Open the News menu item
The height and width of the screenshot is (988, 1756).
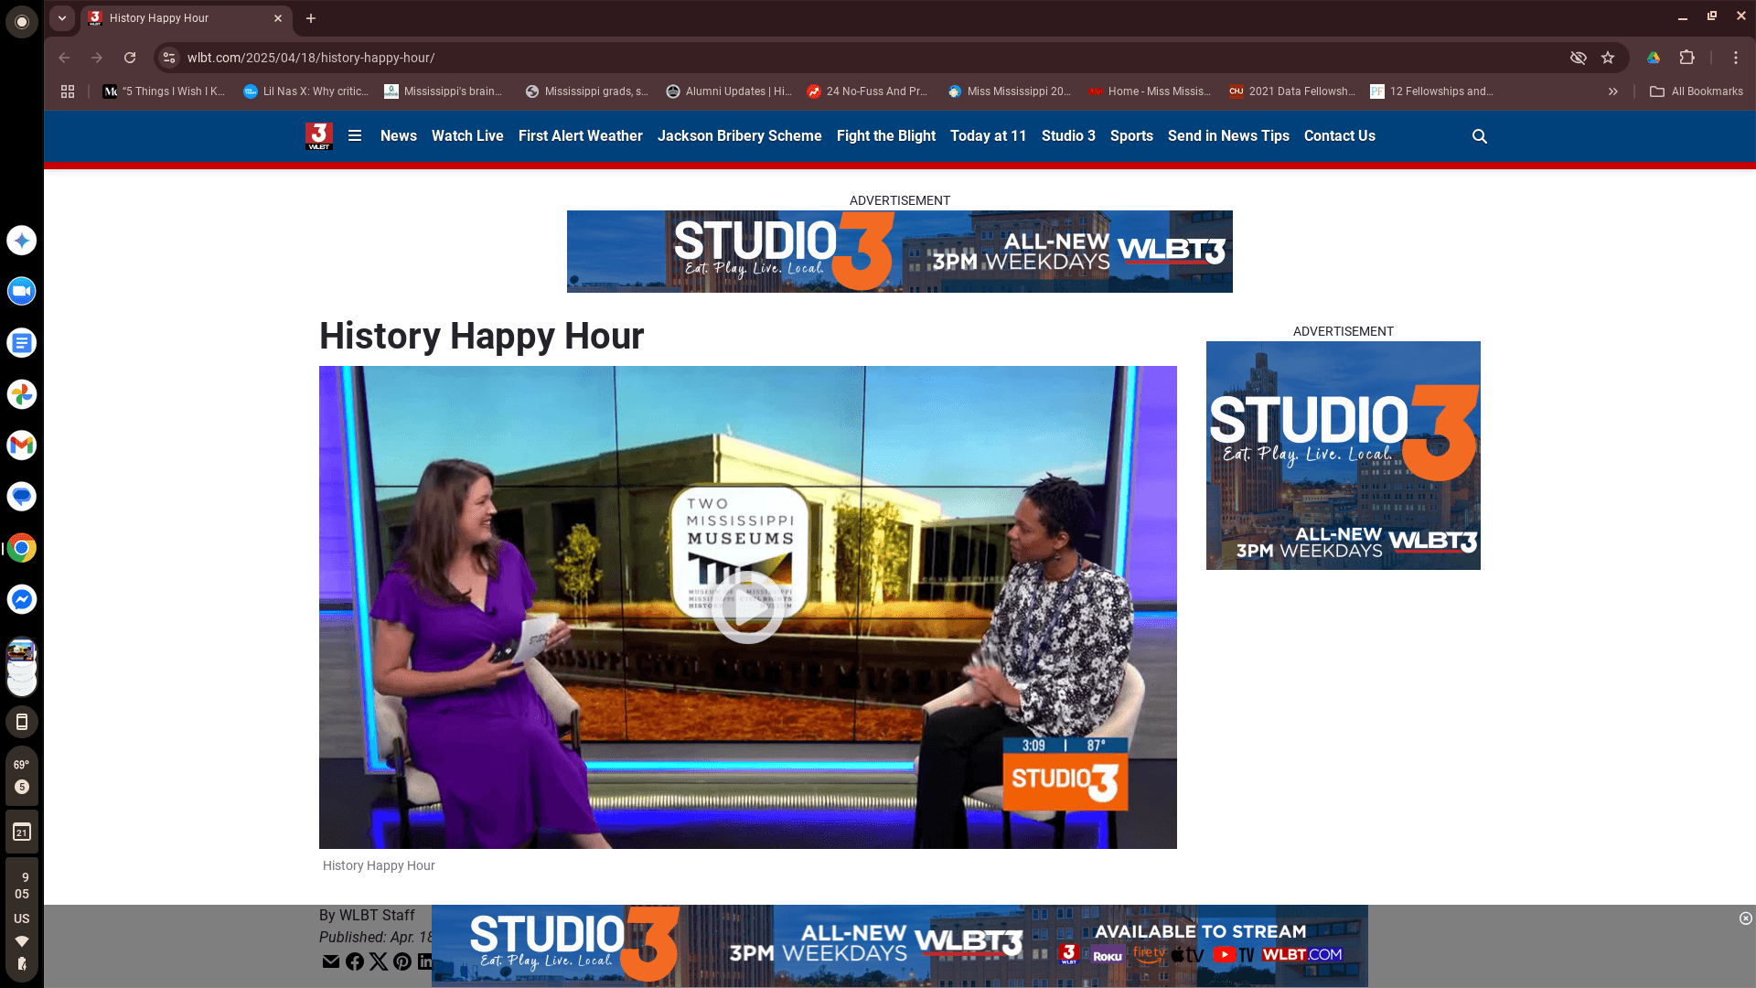click(399, 136)
